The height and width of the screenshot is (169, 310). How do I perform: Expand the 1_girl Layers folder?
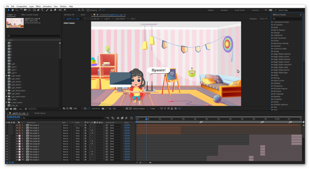click(7, 76)
